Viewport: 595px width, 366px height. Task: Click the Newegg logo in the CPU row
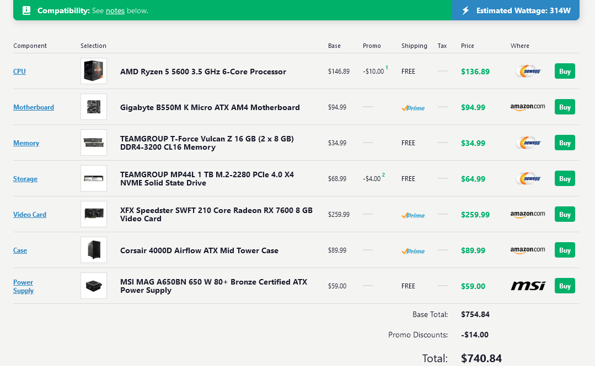tap(528, 71)
